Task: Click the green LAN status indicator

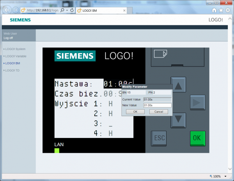Action: coord(57,151)
